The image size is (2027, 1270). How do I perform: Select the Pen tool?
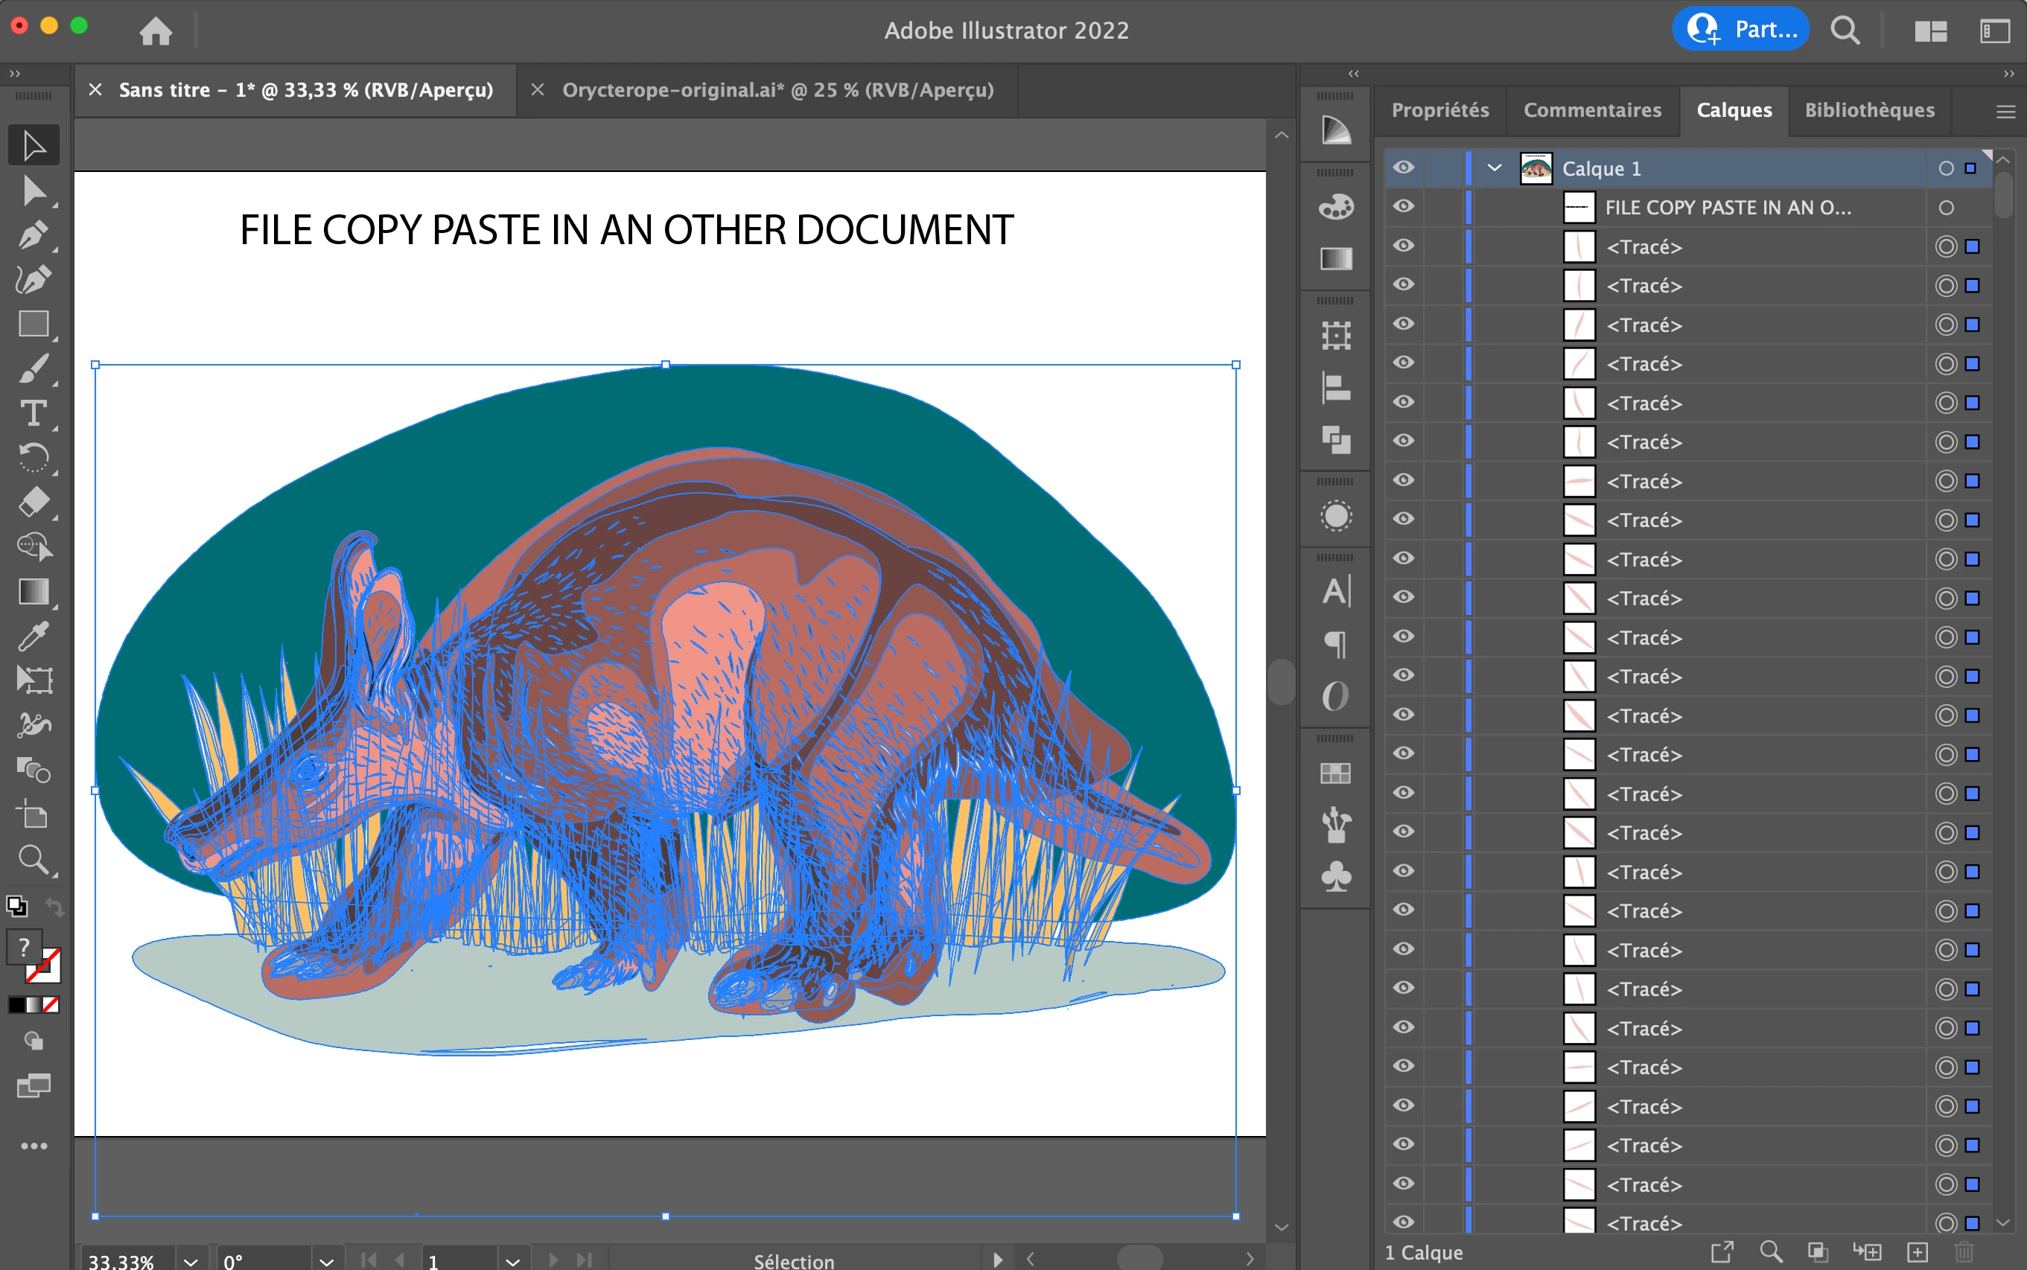point(34,235)
